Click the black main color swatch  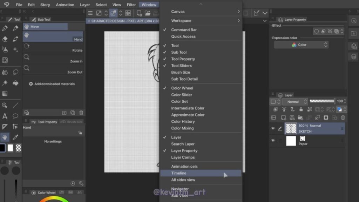(2, 148)
